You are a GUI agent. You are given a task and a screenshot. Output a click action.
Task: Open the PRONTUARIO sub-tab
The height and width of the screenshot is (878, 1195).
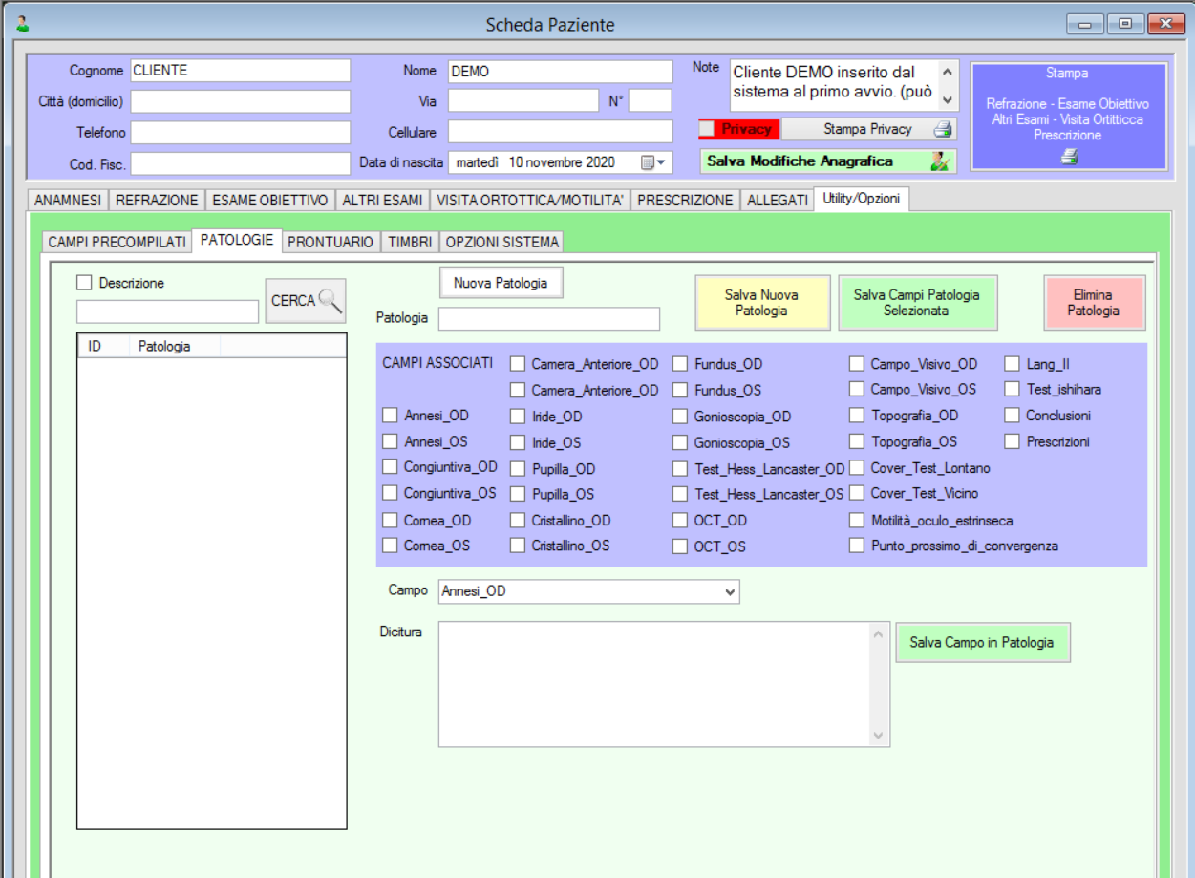click(331, 242)
